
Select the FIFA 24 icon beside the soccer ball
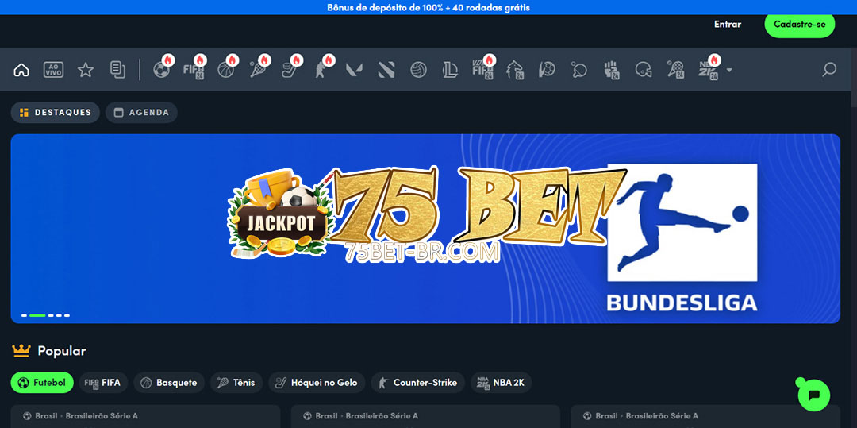[x=194, y=70]
